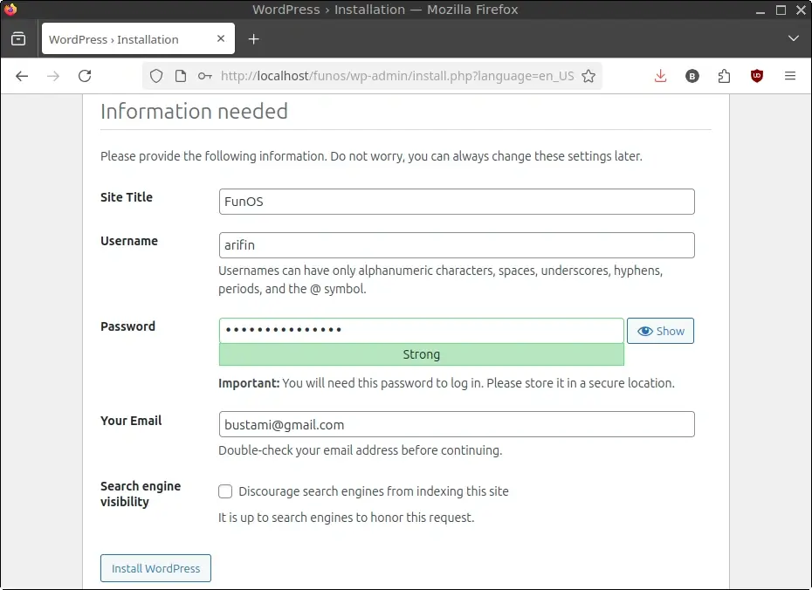Open a new tab
Image resolution: width=812 pixels, height=590 pixels.
[x=253, y=38]
